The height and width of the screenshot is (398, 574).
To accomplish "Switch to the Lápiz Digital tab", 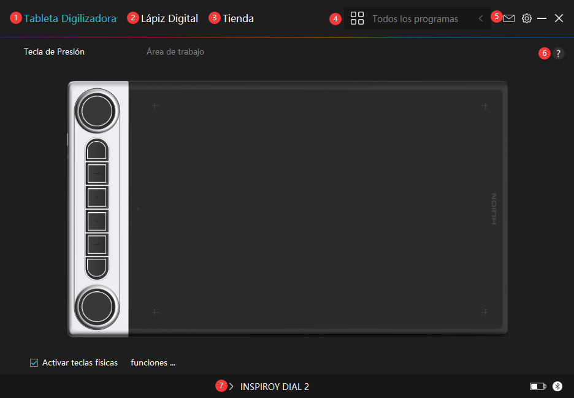I will (x=169, y=18).
